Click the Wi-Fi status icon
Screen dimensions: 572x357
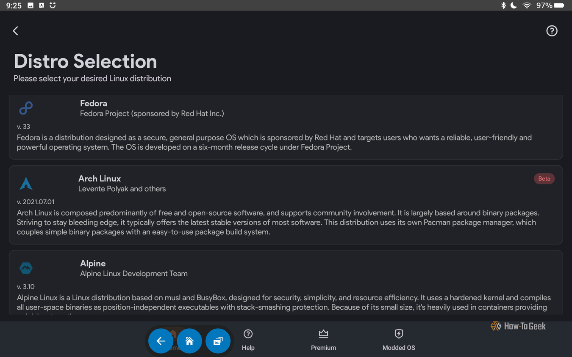[527, 5]
